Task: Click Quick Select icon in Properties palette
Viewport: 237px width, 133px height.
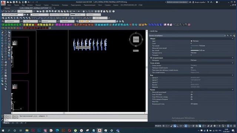Action: click(x=234, y=35)
